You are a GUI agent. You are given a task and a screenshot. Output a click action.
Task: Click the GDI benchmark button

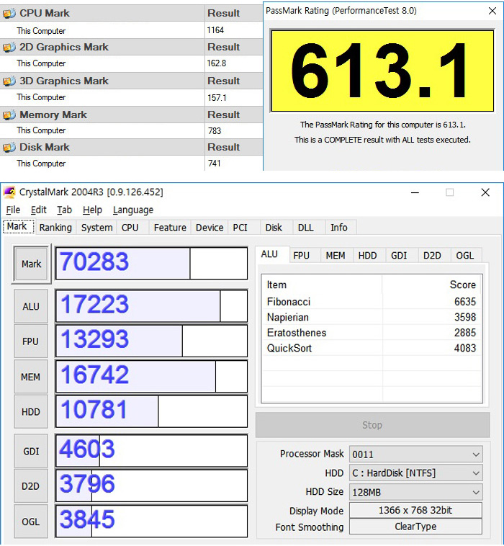(x=31, y=452)
